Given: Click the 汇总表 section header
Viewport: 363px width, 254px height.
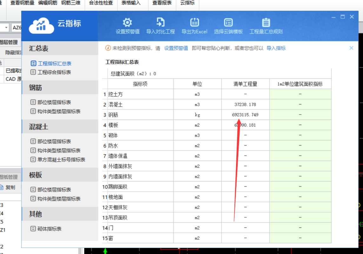Looking at the screenshot, I should (60, 48).
